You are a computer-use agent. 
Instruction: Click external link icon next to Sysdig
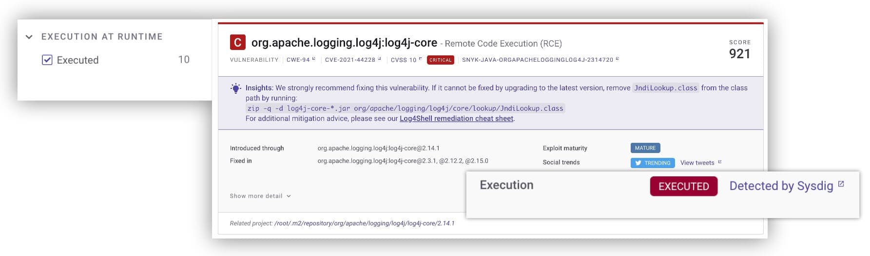click(x=841, y=184)
